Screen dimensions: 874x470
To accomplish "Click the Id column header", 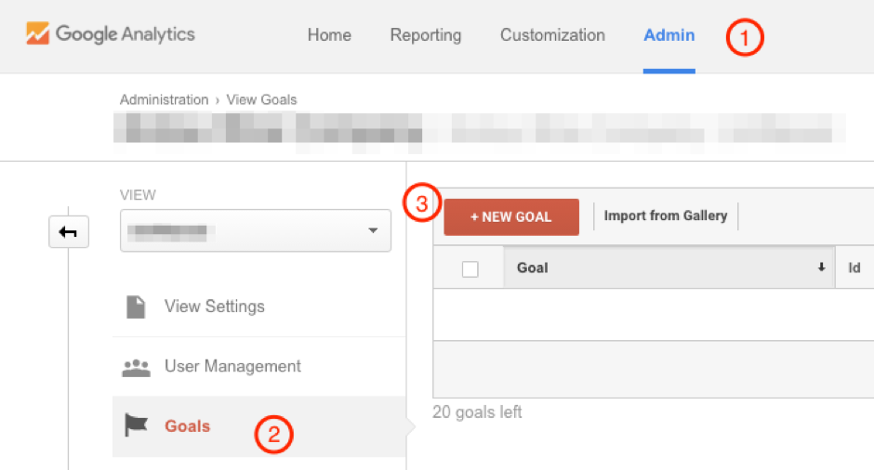I will pyautogui.click(x=854, y=268).
